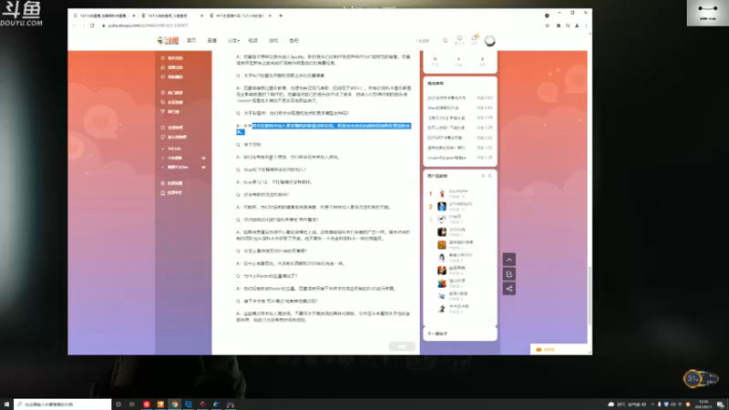729x410 pixels.
Task: Click the share floating button
Action: click(509, 288)
